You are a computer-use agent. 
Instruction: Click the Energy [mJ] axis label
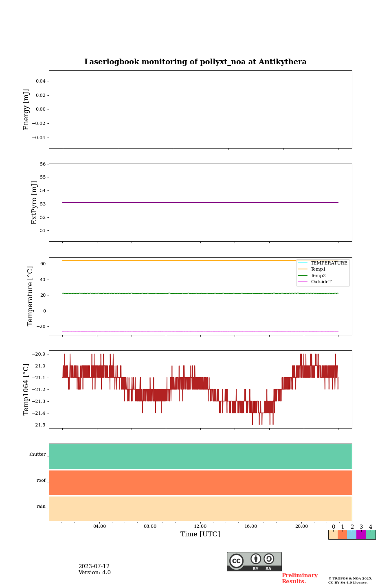point(26,109)
